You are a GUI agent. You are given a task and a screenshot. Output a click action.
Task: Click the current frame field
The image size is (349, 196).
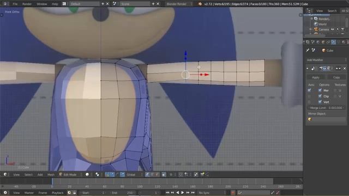pyautogui.click(x=149, y=193)
